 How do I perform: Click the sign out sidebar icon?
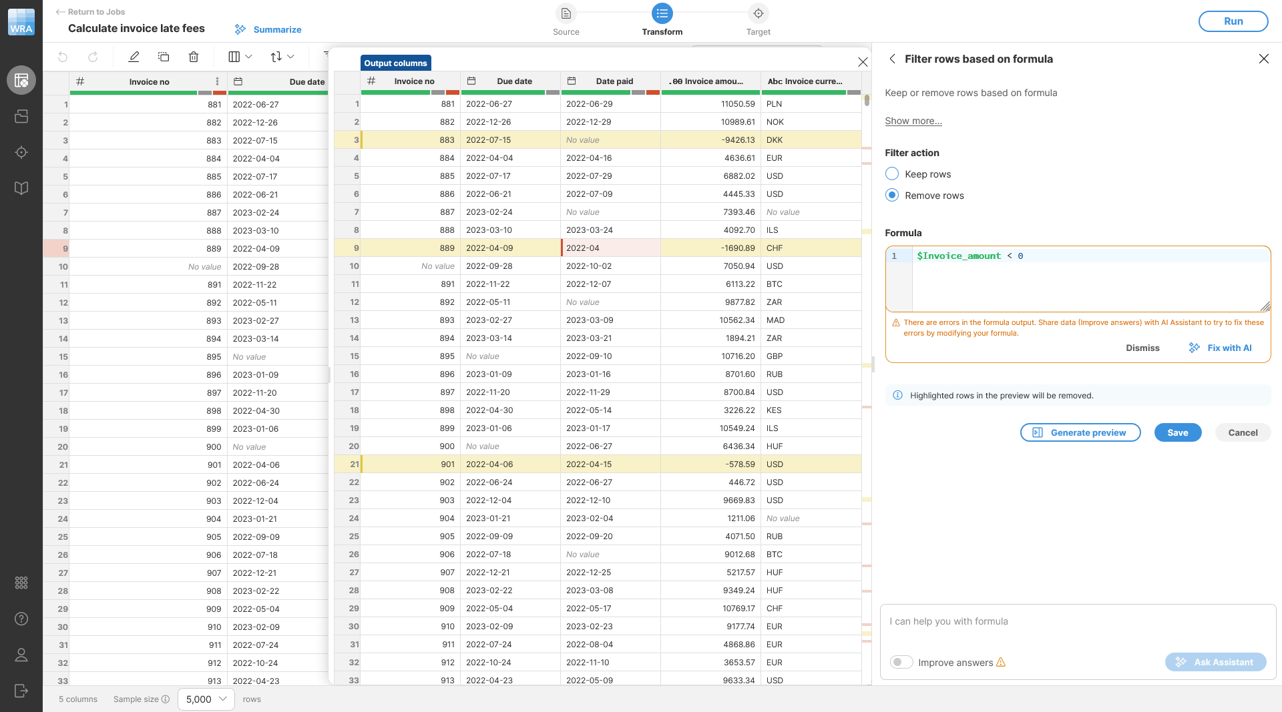21,691
